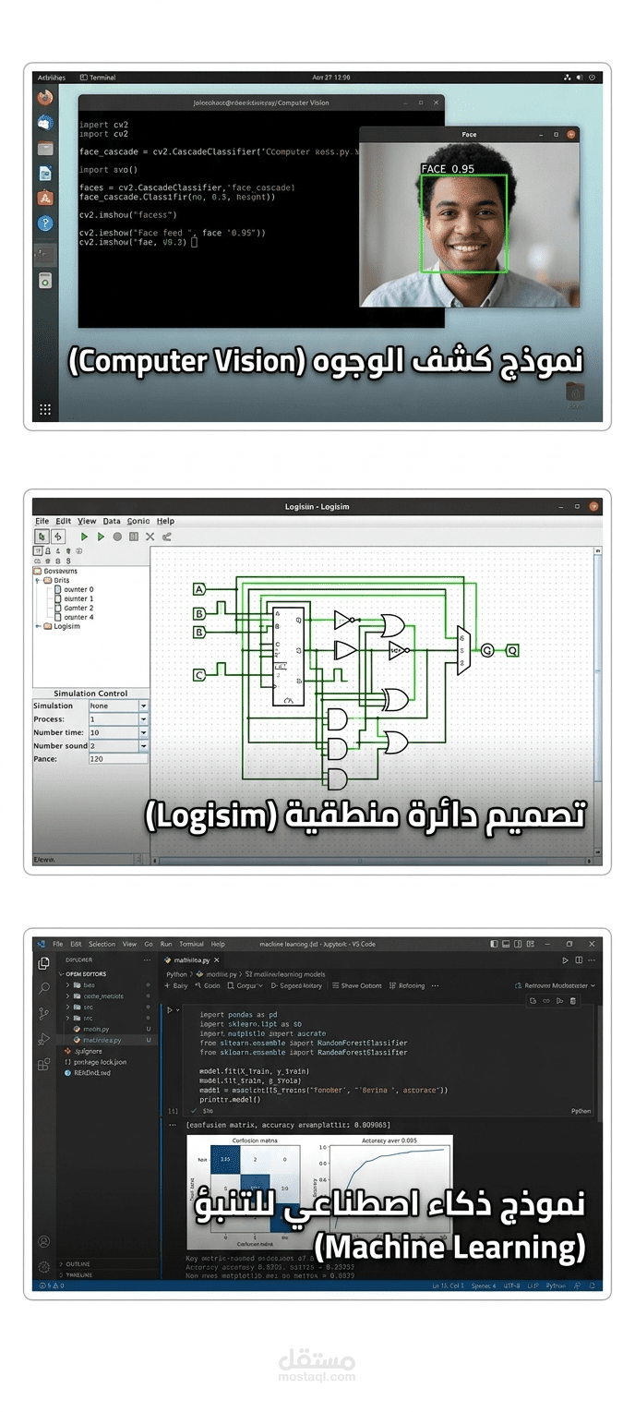This screenshot has width=635, height=1412.
Task: Open Search in the VS Code activity bar
Action: (43, 989)
